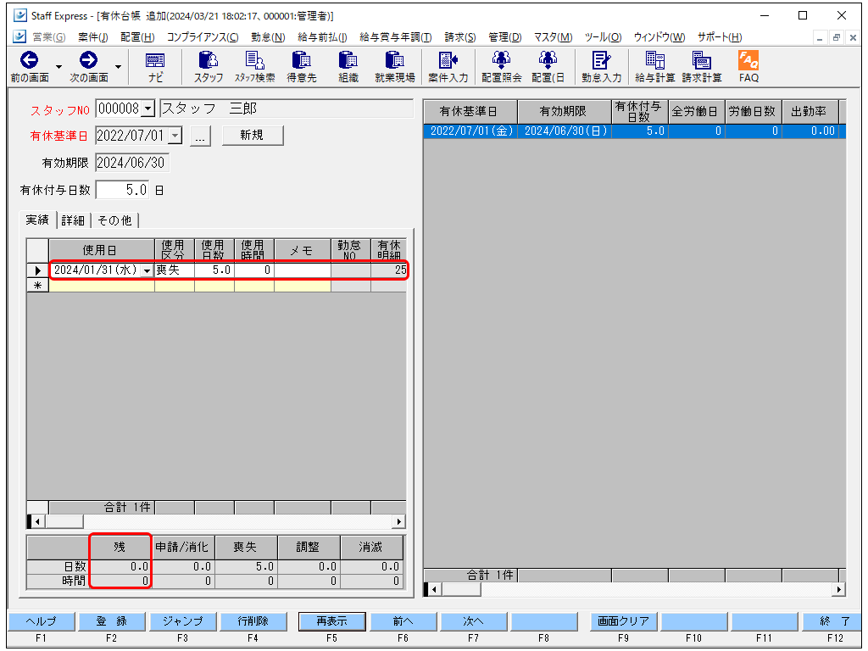Open the スタッフNO combo box dropdown
Viewport: 868px width, 651px height.
(147, 108)
